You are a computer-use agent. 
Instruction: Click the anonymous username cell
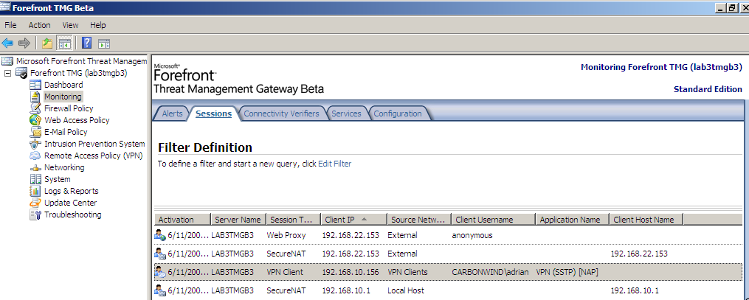click(x=472, y=235)
